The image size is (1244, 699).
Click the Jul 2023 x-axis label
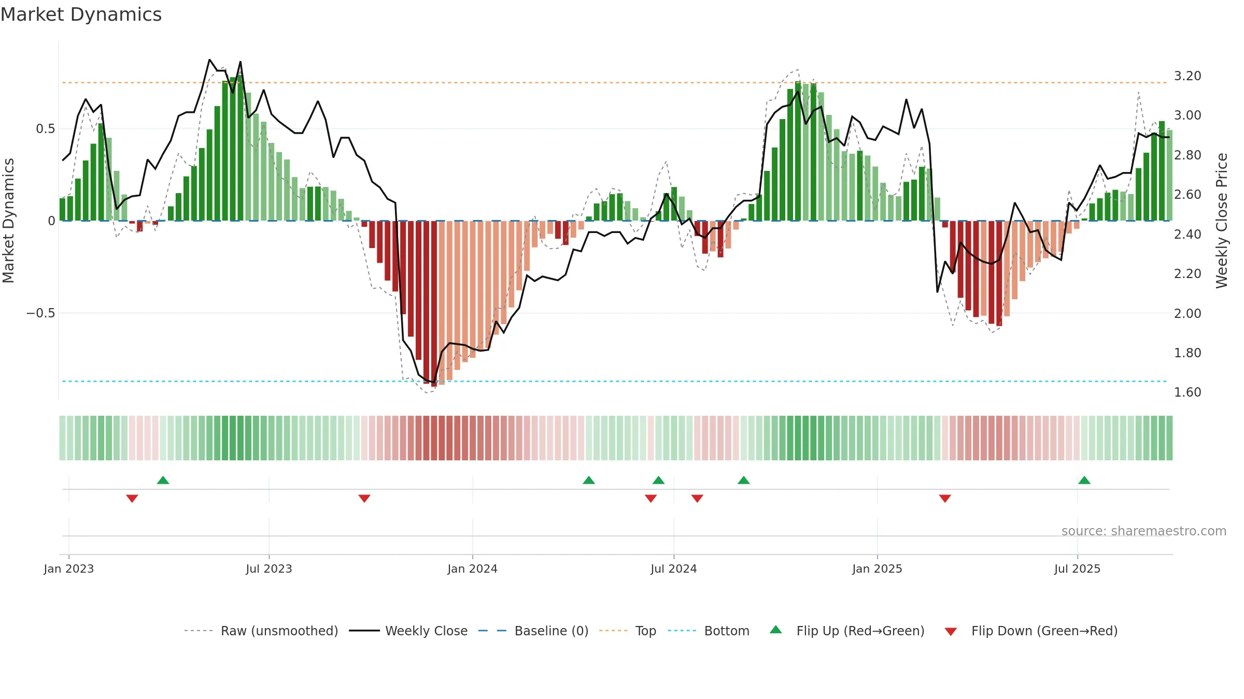(x=269, y=569)
